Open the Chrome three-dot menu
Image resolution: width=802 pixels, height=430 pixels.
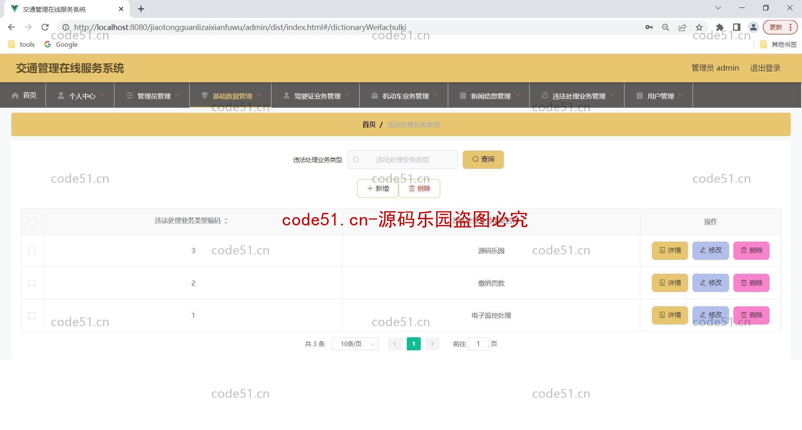(x=791, y=27)
